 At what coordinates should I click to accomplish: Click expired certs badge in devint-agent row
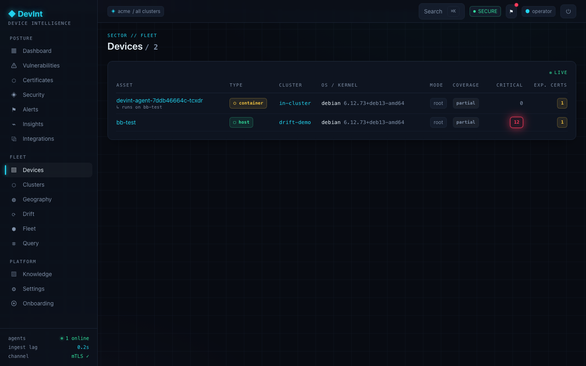(562, 103)
